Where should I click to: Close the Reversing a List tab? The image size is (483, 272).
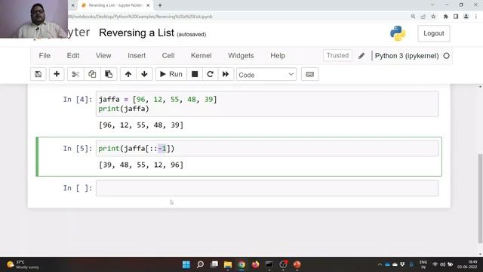(148, 5)
